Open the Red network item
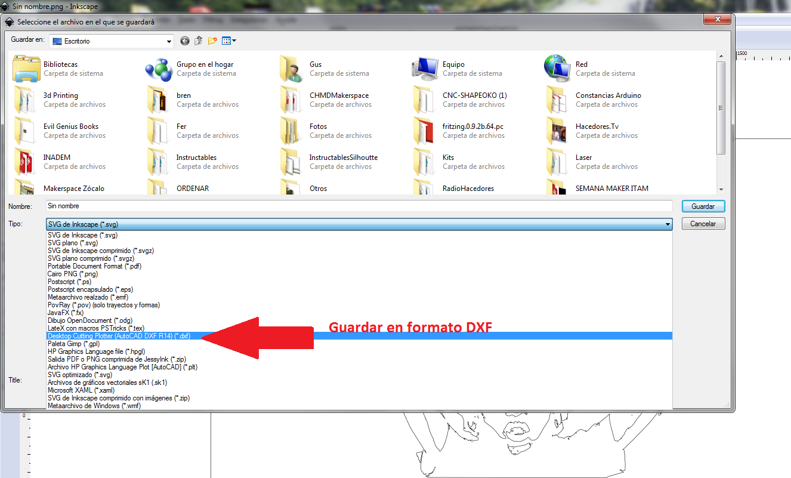The height and width of the screenshot is (478, 791). point(591,69)
